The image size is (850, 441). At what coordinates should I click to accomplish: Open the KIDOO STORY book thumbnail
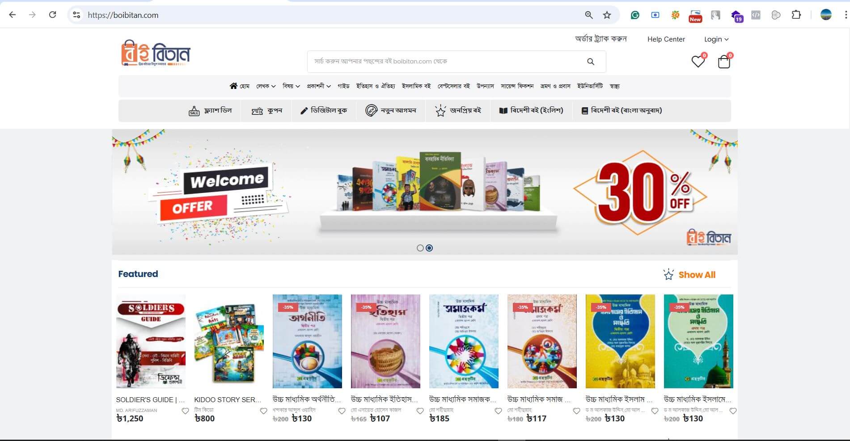click(x=229, y=341)
